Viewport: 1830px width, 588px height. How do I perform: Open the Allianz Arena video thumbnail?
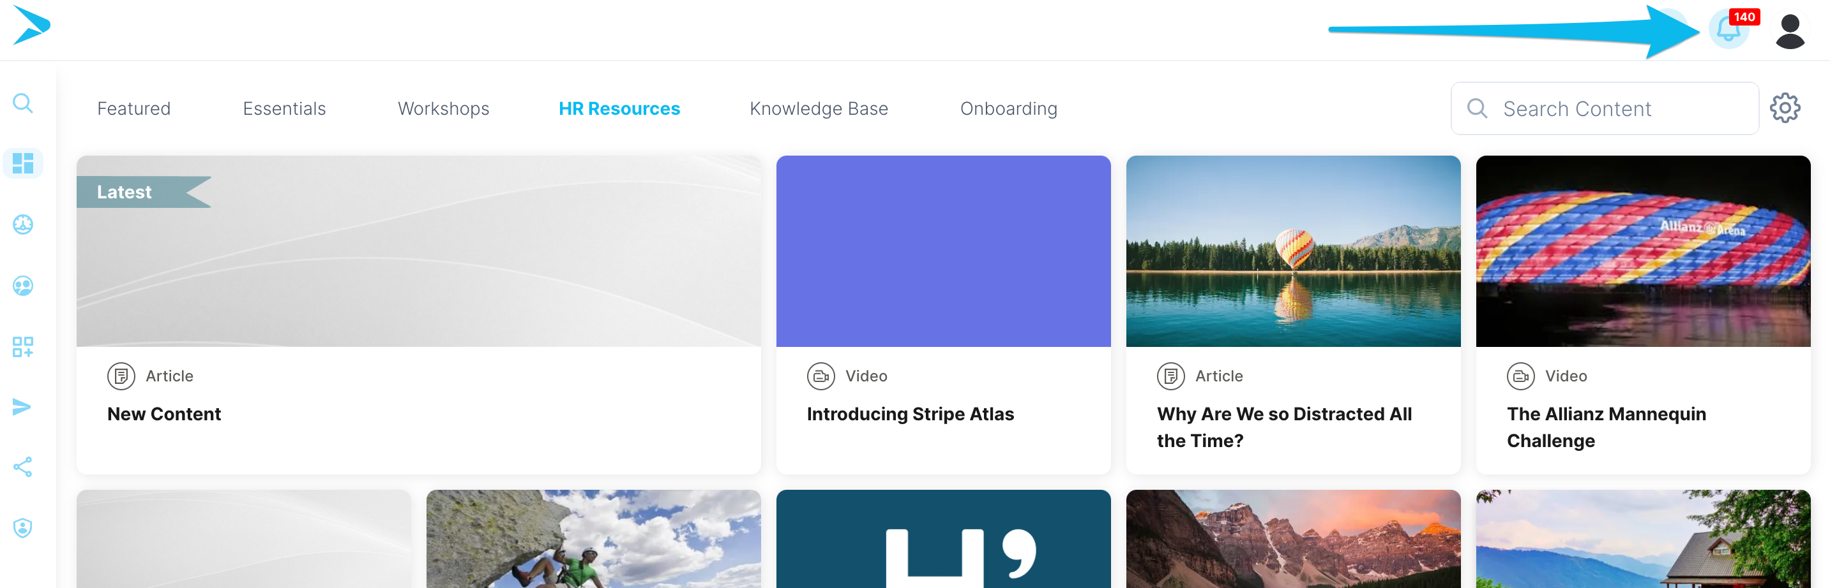click(x=1642, y=251)
